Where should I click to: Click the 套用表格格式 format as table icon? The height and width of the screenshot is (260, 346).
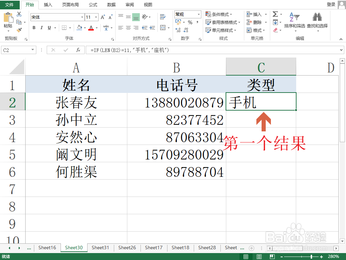click(x=223, y=22)
